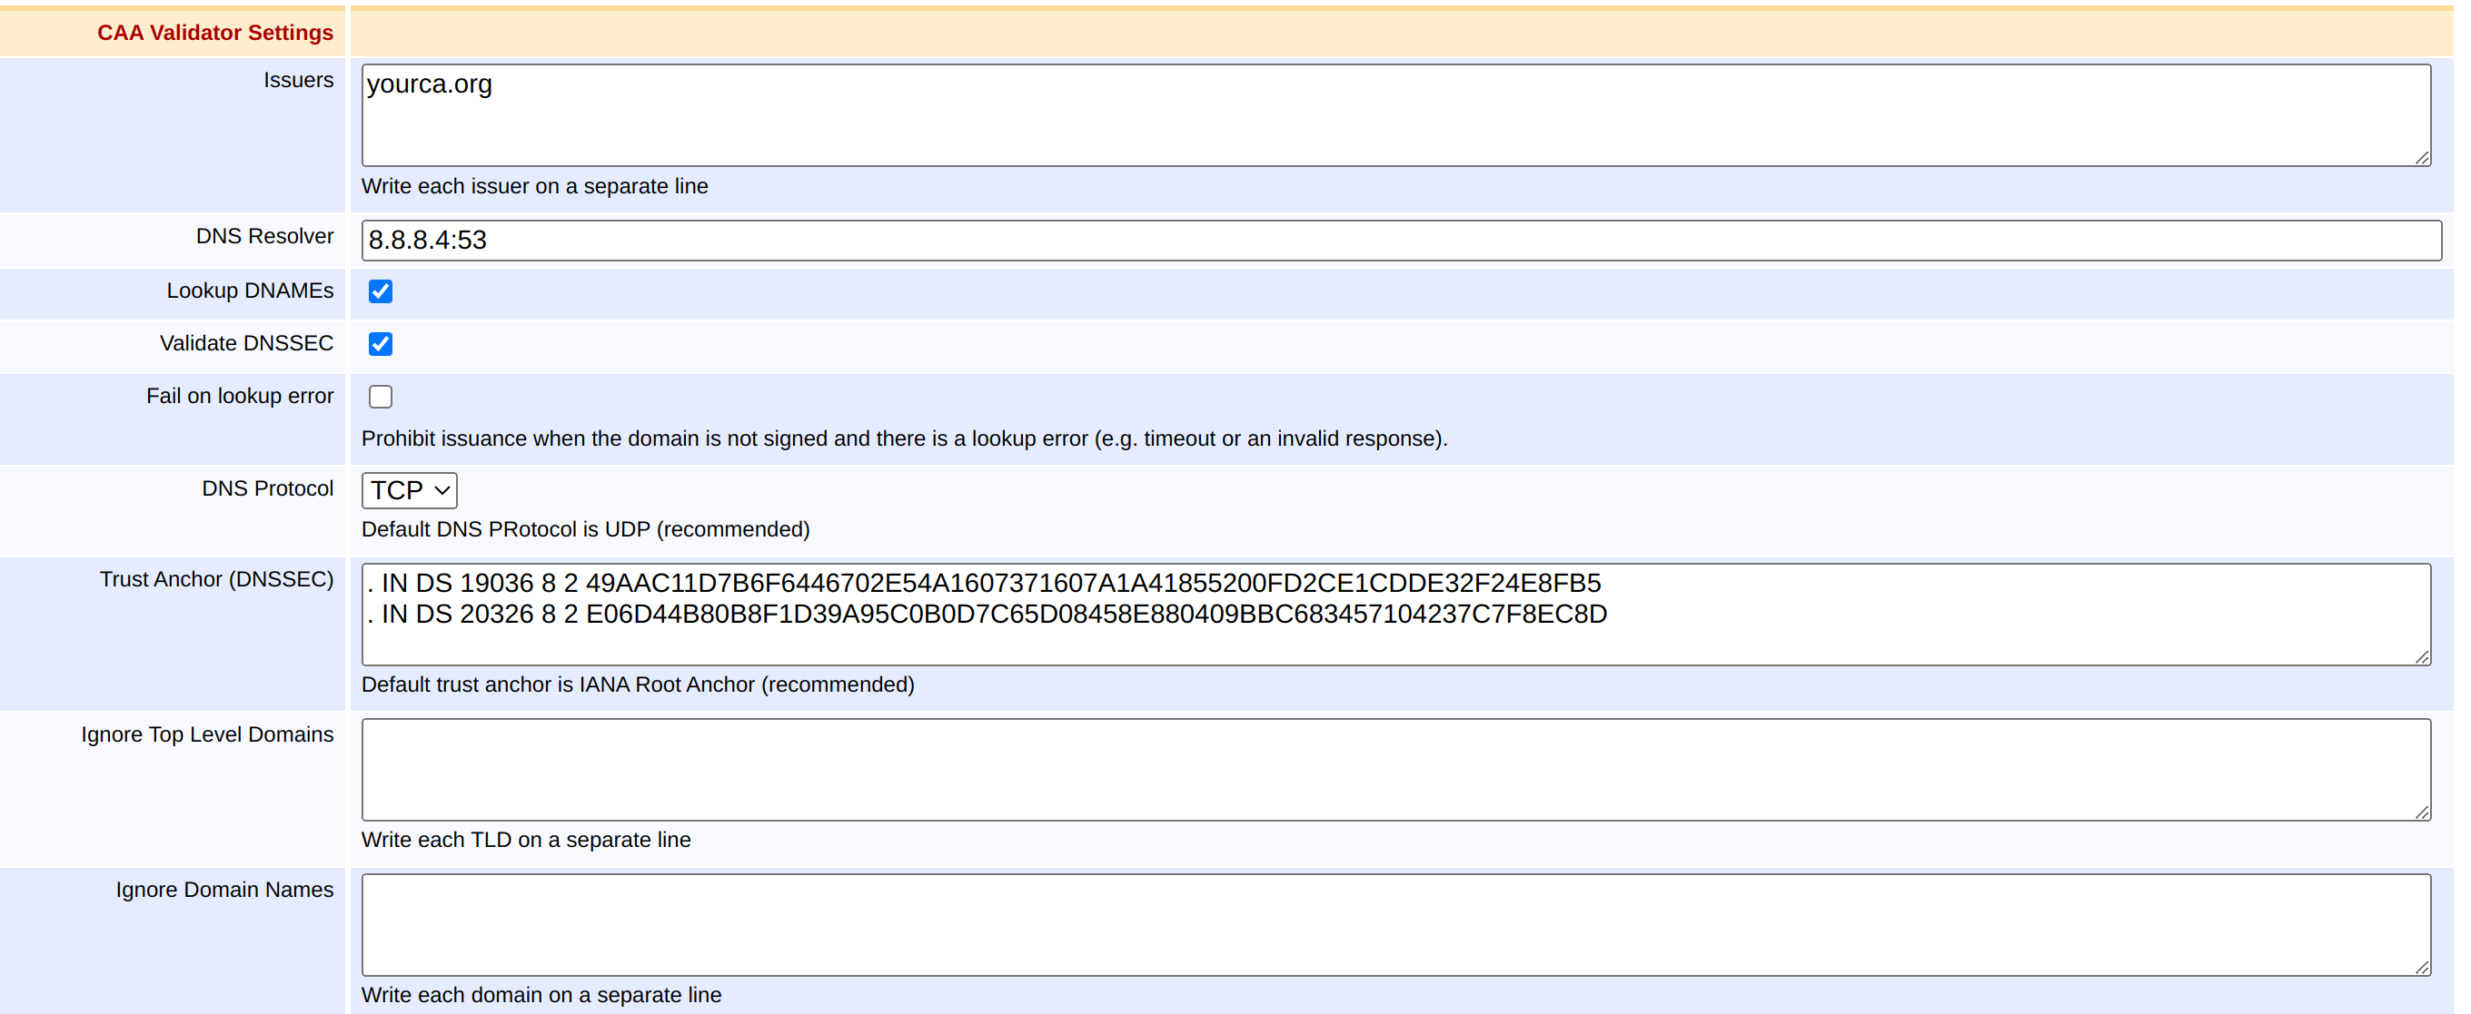Open the DNS Protocol dropdown

pos(410,491)
